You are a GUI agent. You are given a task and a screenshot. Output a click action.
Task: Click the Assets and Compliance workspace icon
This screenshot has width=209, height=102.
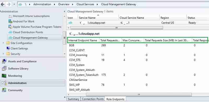pyautogui.click(x=4, y=61)
